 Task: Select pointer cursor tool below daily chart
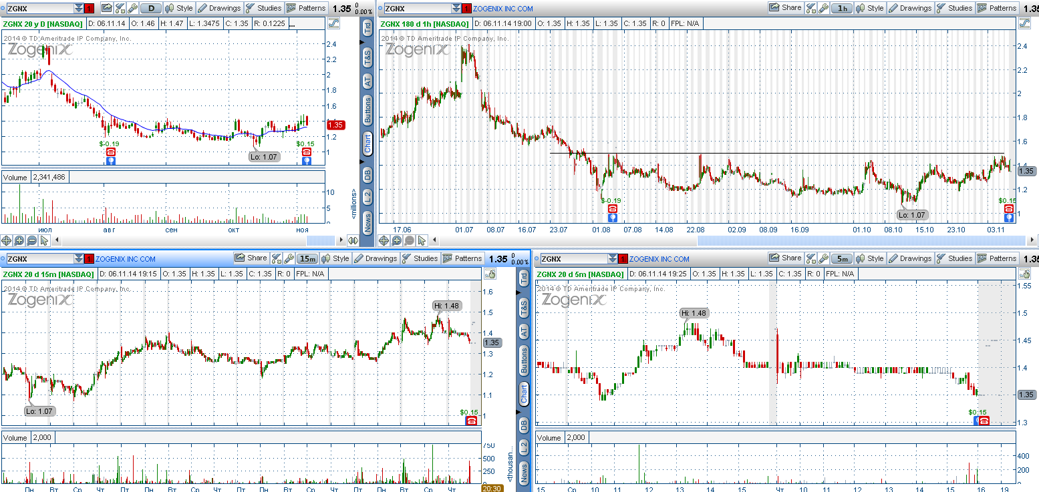click(43, 240)
